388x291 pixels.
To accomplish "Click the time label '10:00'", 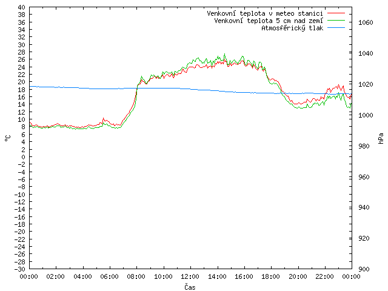I will (x=163, y=276).
